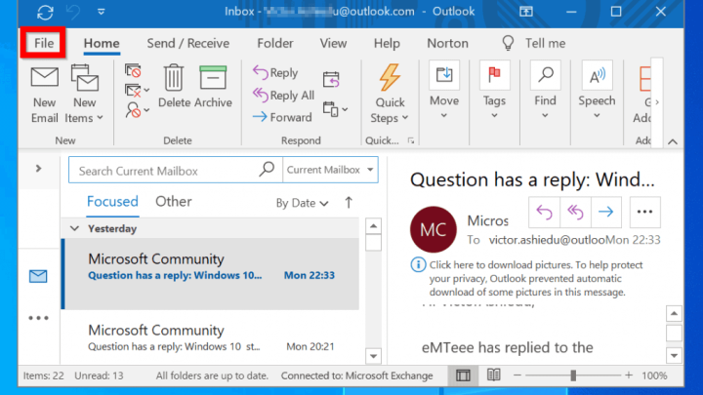The width and height of the screenshot is (703, 395).
Task: Click message list scroll down arrow
Action: [373, 356]
